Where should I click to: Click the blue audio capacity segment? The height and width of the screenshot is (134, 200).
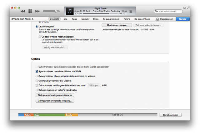tap(21, 115)
